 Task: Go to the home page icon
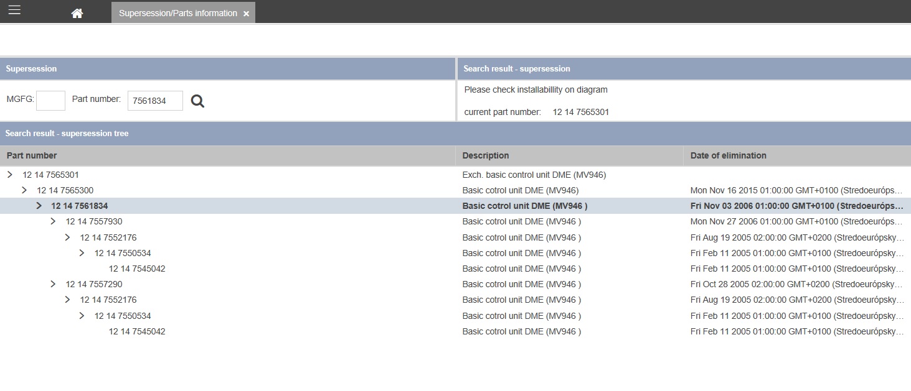pyautogui.click(x=77, y=13)
